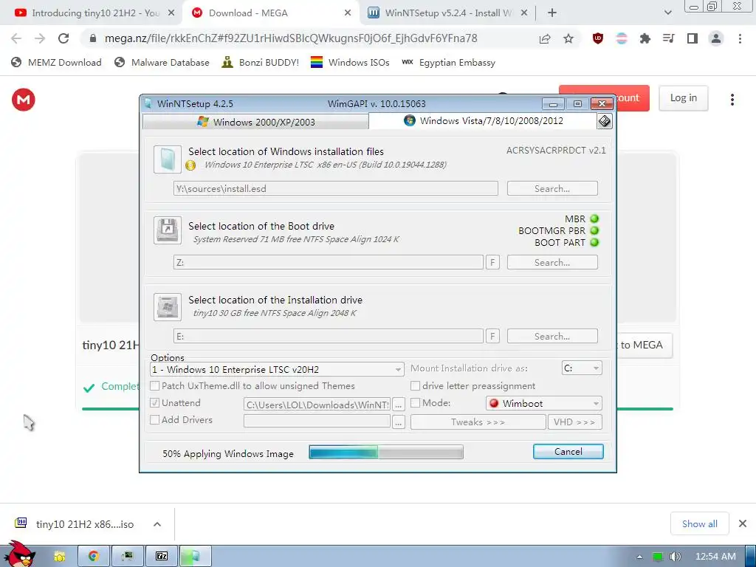The height and width of the screenshot is (567, 756).
Task: Check drive letter preassignment box
Action: pyautogui.click(x=415, y=385)
